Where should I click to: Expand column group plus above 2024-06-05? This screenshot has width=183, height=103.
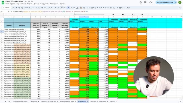pos(142,14)
